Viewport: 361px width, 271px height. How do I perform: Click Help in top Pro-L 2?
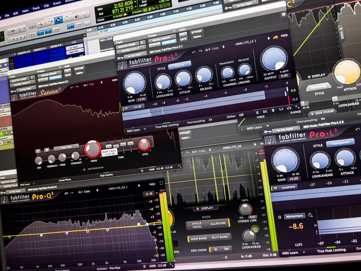coord(284,35)
